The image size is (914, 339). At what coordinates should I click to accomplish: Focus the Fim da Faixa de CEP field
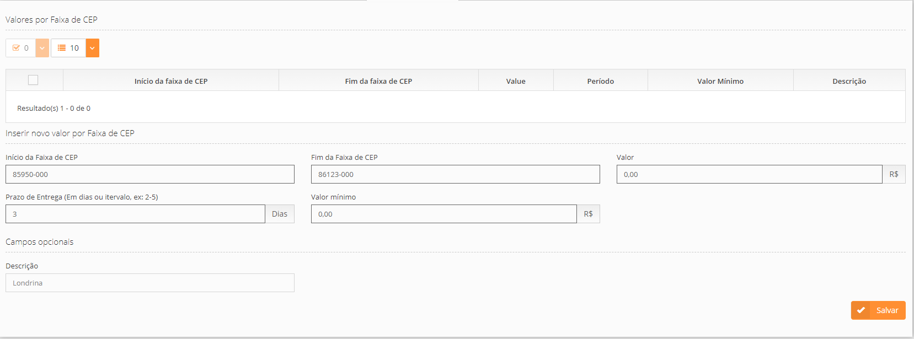(455, 174)
